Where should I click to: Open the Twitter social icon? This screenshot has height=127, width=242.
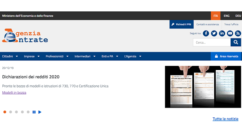[x=214, y=33]
